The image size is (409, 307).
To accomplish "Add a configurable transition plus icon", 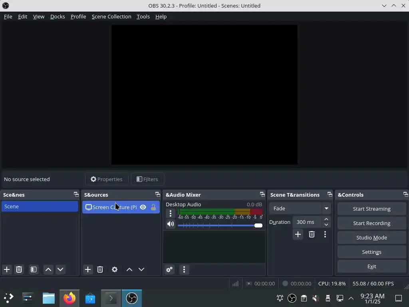I will point(298,234).
